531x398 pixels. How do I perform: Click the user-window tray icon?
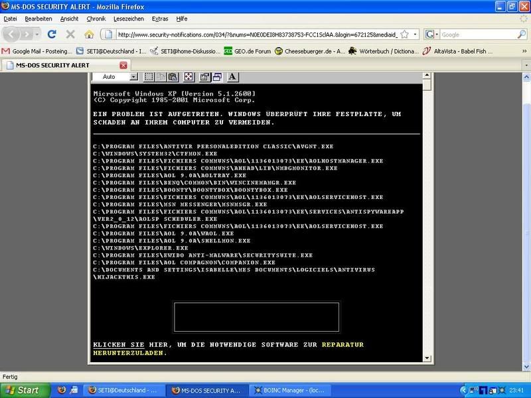coord(492,390)
